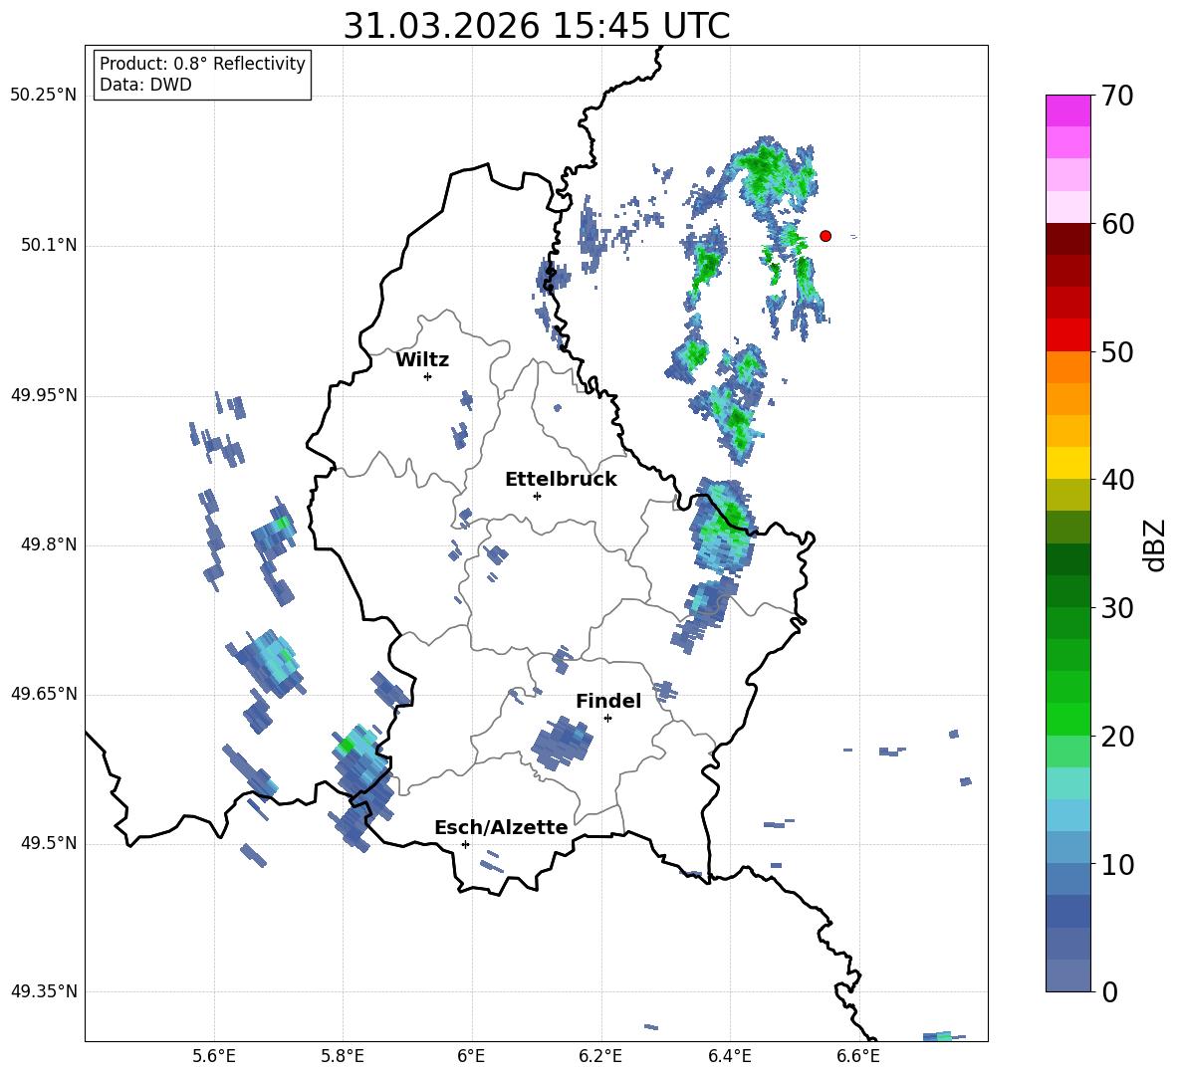Click the colorbar tick label 0
The image size is (1179, 1076).
tap(1109, 991)
